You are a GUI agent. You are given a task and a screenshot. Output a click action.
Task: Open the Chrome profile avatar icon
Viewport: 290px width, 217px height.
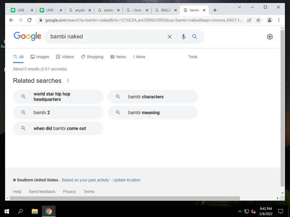tap(270, 20)
